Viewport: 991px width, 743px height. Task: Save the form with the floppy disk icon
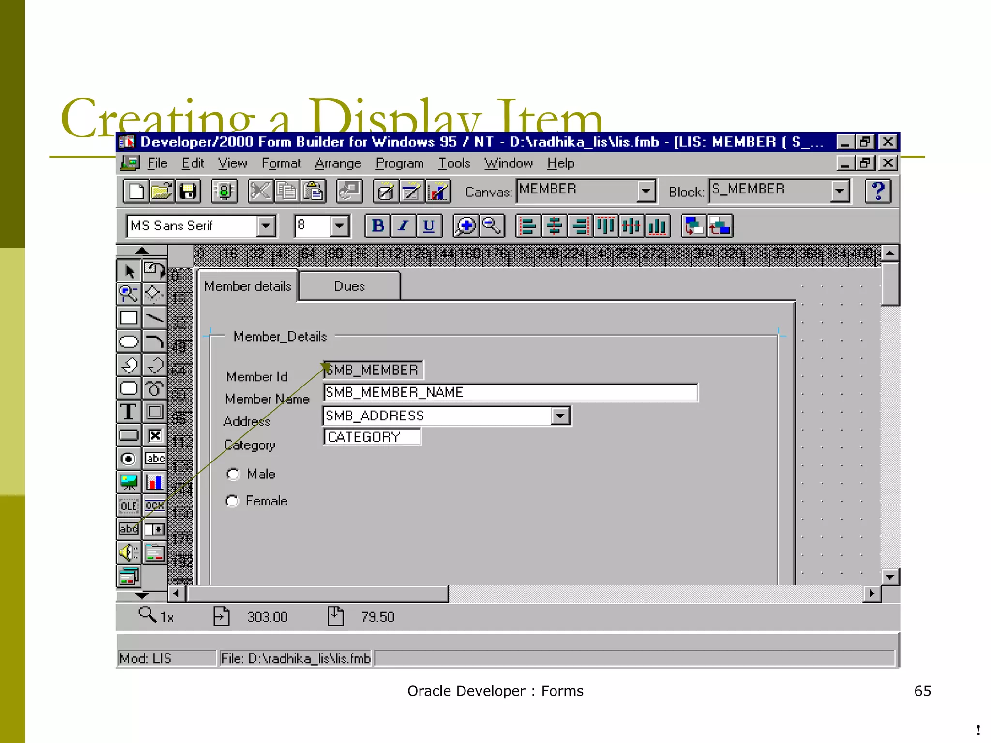pyautogui.click(x=188, y=192)
